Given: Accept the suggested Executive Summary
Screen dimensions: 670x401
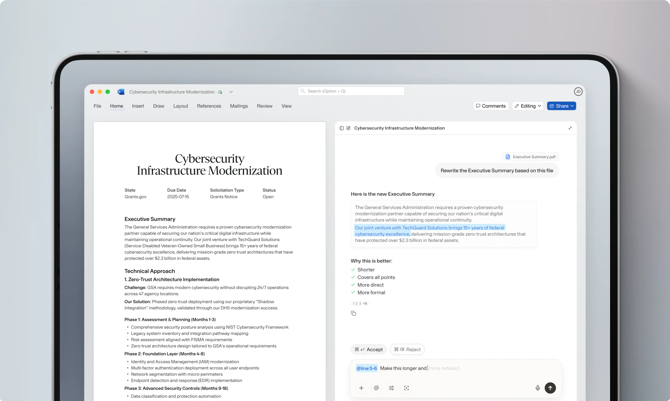Looking at the screenshot, I should coord(368,349).
